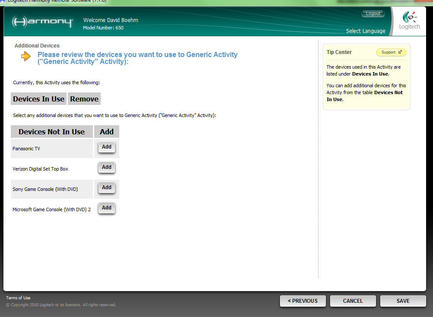This screenshot has width=433, height=317.
Task: Click the app icon in the title bar
Action: coord(3,1)
